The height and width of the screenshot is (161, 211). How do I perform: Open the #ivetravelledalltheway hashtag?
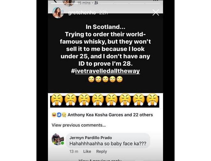click(x=105, y=71)
